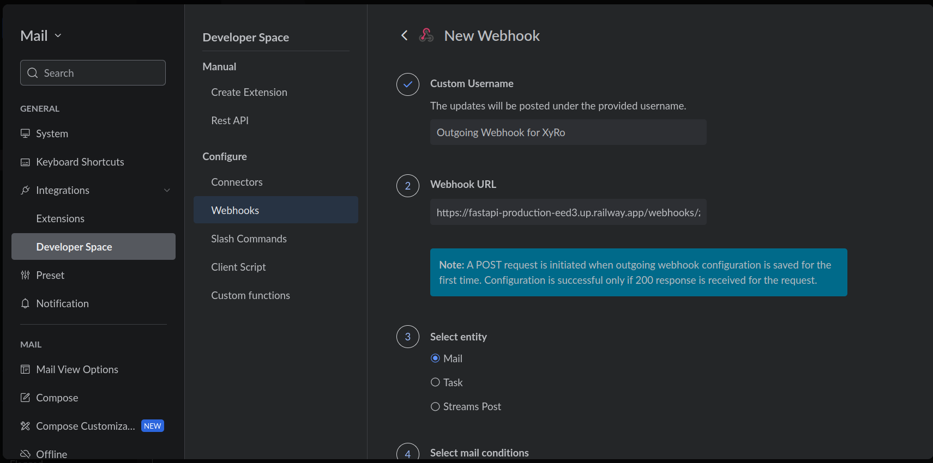Image resolution: width=933 pixels, height=463 pixels.
Task: Click the search magnifier icon
Action: click(x=33, y=73)
